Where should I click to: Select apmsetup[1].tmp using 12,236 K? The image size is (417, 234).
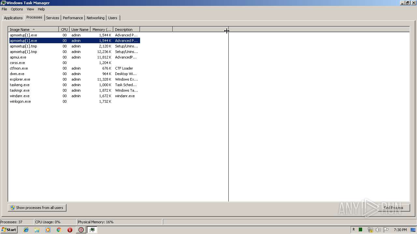pos(75,52)
